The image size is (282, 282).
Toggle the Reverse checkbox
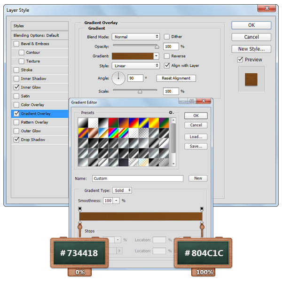(167, 56)
